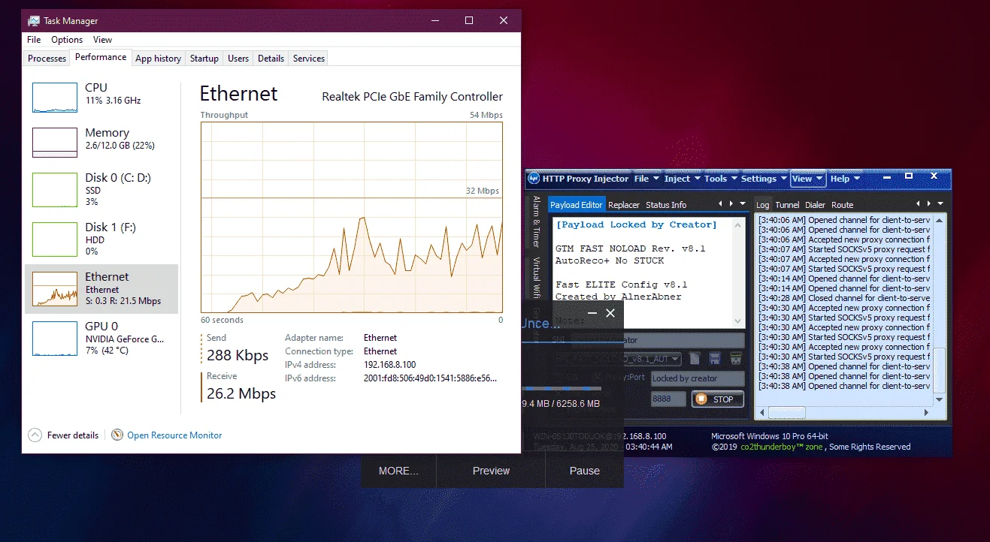Open View dropdown in HTTP Proxy Injector

[808, 179]
